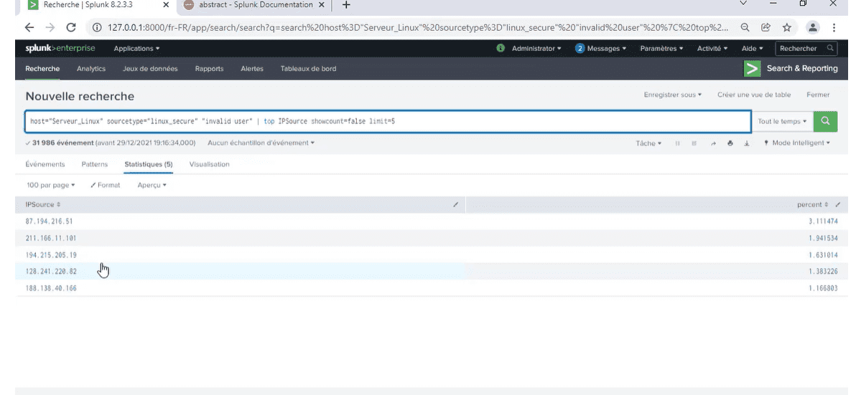The height and width of the screenshot is (395, 856).
Task: Pause the search job
Action: (x=677, y=143)
